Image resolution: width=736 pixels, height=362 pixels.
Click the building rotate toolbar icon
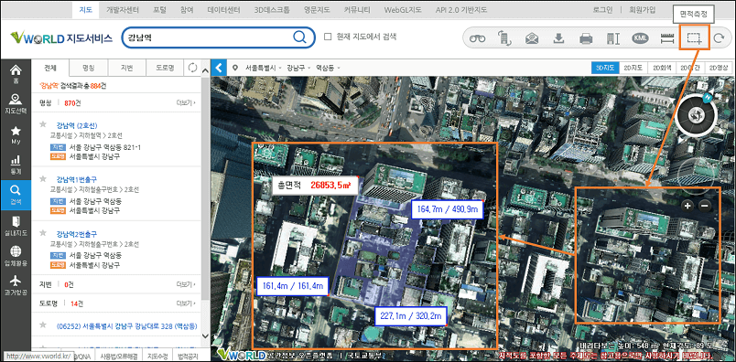504,38
